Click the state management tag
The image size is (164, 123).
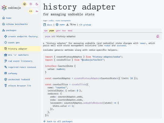coord(63,21)
